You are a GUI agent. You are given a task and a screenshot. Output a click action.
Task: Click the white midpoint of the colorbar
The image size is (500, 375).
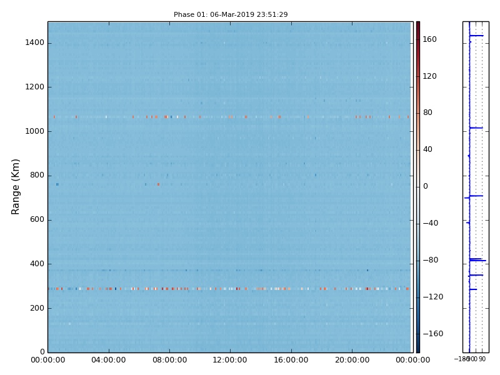418,187
